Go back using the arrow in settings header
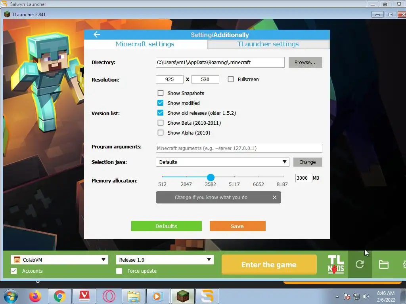 click(97, 34)
